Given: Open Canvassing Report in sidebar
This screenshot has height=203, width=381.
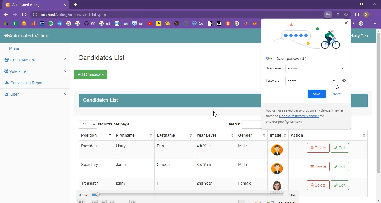Looking at the screenshot, I should coord(27,83).
